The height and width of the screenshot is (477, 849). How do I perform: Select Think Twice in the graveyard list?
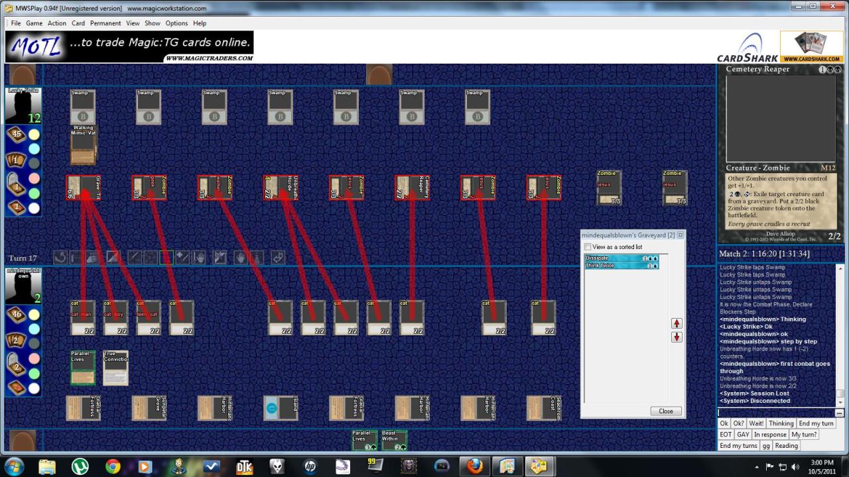pyautogui.click(x=621, y=266)
